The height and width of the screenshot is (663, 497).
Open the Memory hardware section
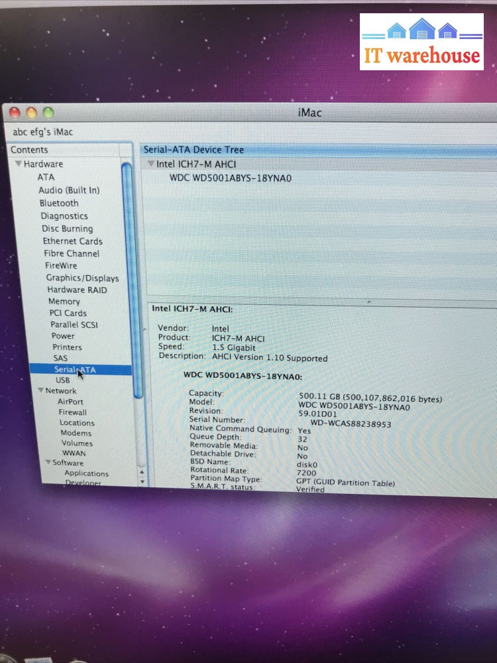pyautogui.click(x=64, y=301)
